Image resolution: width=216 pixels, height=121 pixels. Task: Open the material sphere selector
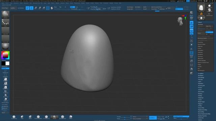pyautogui.click(x=5, y=47)
